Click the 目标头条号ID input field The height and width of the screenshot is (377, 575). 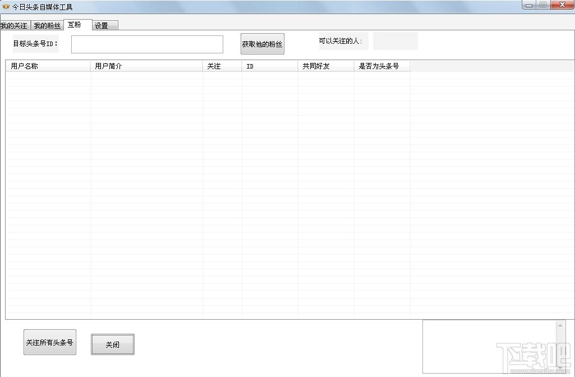[x=147, y=44]
